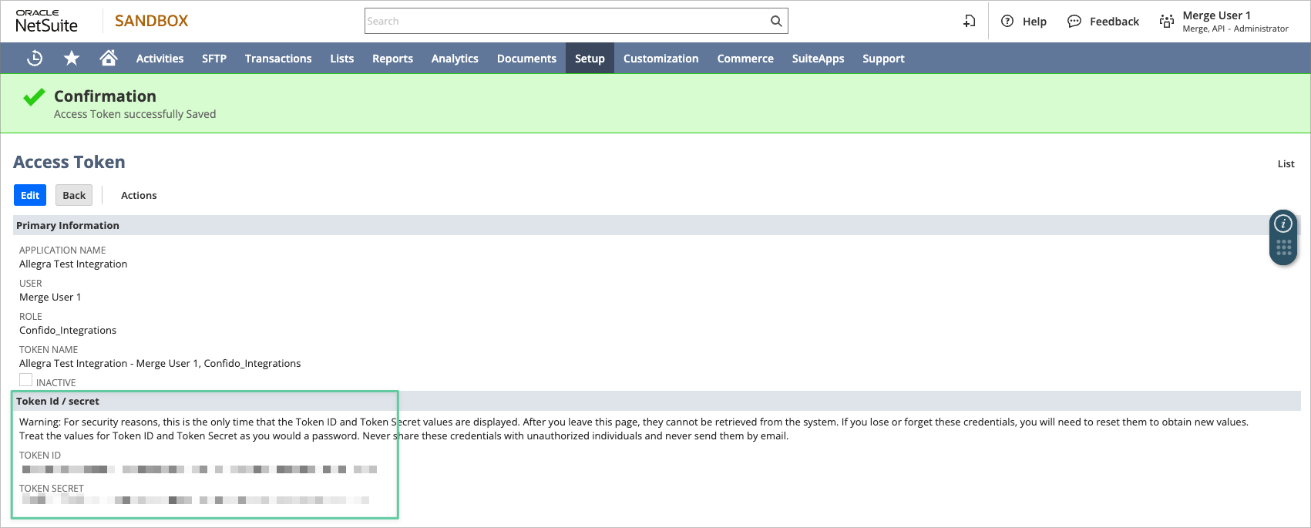The image size is (1311, 528).
Task: Open the Setup menu
Action: coord(590,59)
